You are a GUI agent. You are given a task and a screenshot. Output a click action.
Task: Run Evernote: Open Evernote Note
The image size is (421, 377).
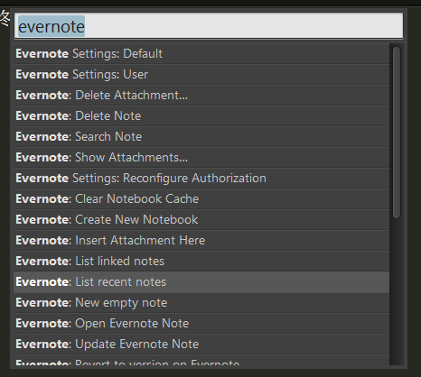201,323
